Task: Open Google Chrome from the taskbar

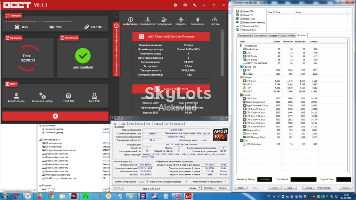Action: pyautogui.click(x=51, y=196)
